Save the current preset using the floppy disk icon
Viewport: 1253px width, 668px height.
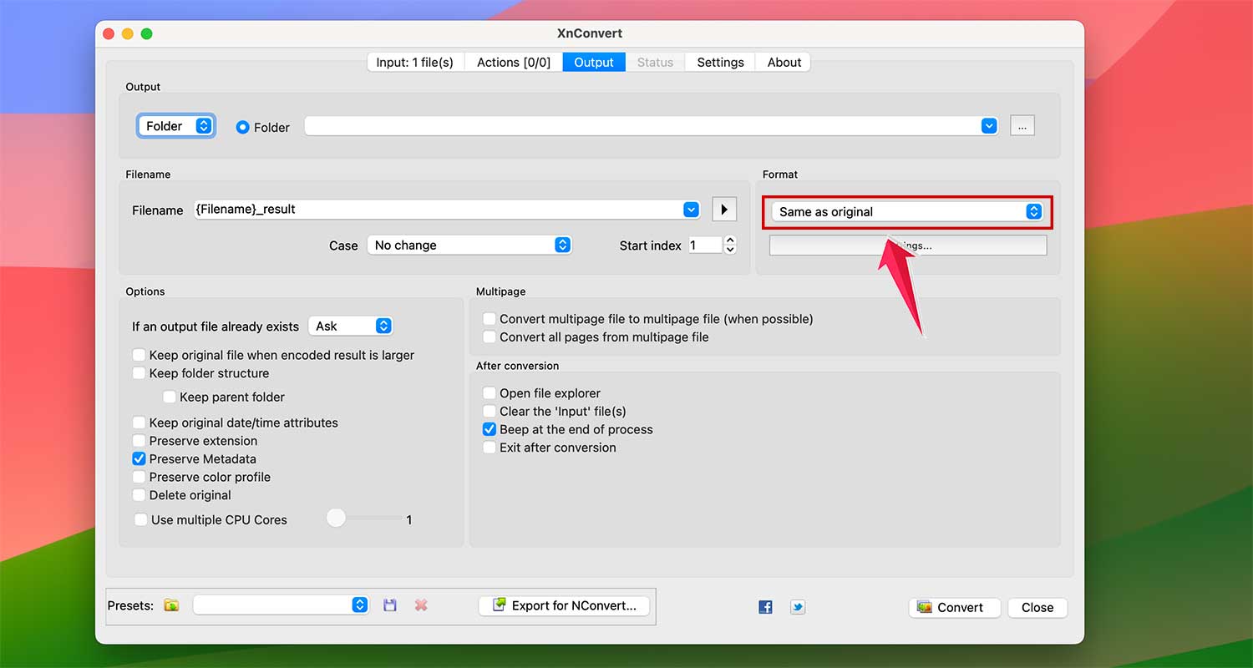click(389, 605)
